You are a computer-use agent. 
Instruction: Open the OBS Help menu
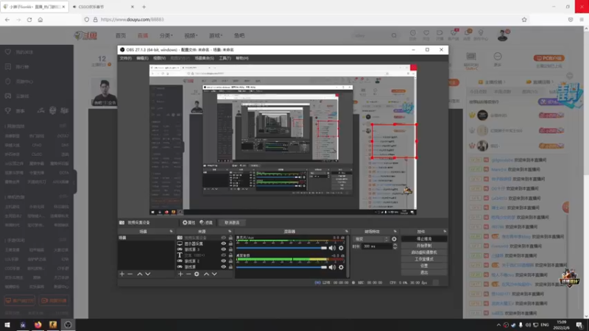242,58
